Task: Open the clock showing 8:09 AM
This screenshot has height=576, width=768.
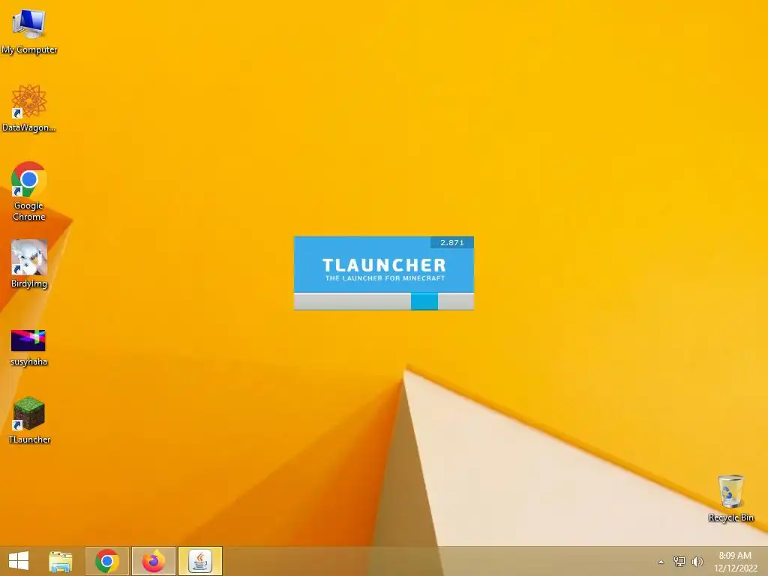Action: click(x=735, y=561)
